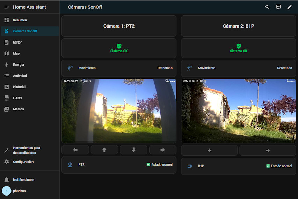Image resolution: width=298 pixels, height=199 pixels.
Task: Open Configuración settings
Action: pyautogui.click(x=30, y=162)
